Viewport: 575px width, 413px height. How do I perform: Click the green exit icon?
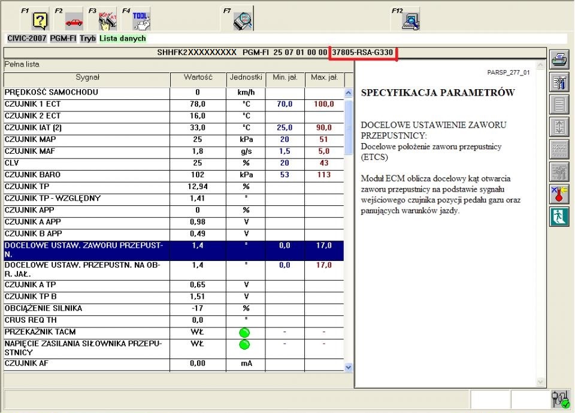[x=559, y=217]
